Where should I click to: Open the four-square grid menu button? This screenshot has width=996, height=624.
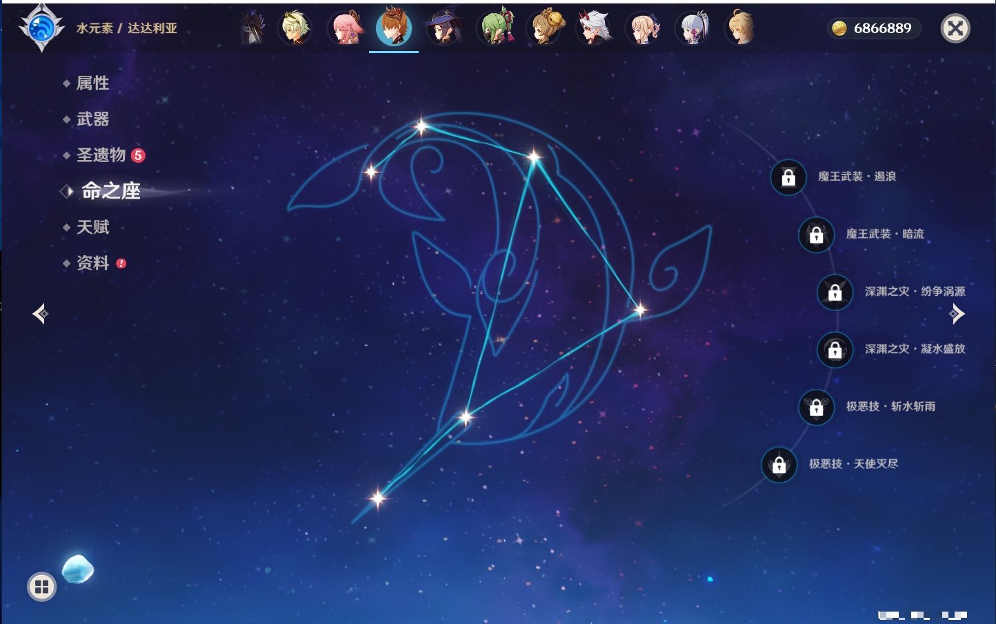point(41,587)
